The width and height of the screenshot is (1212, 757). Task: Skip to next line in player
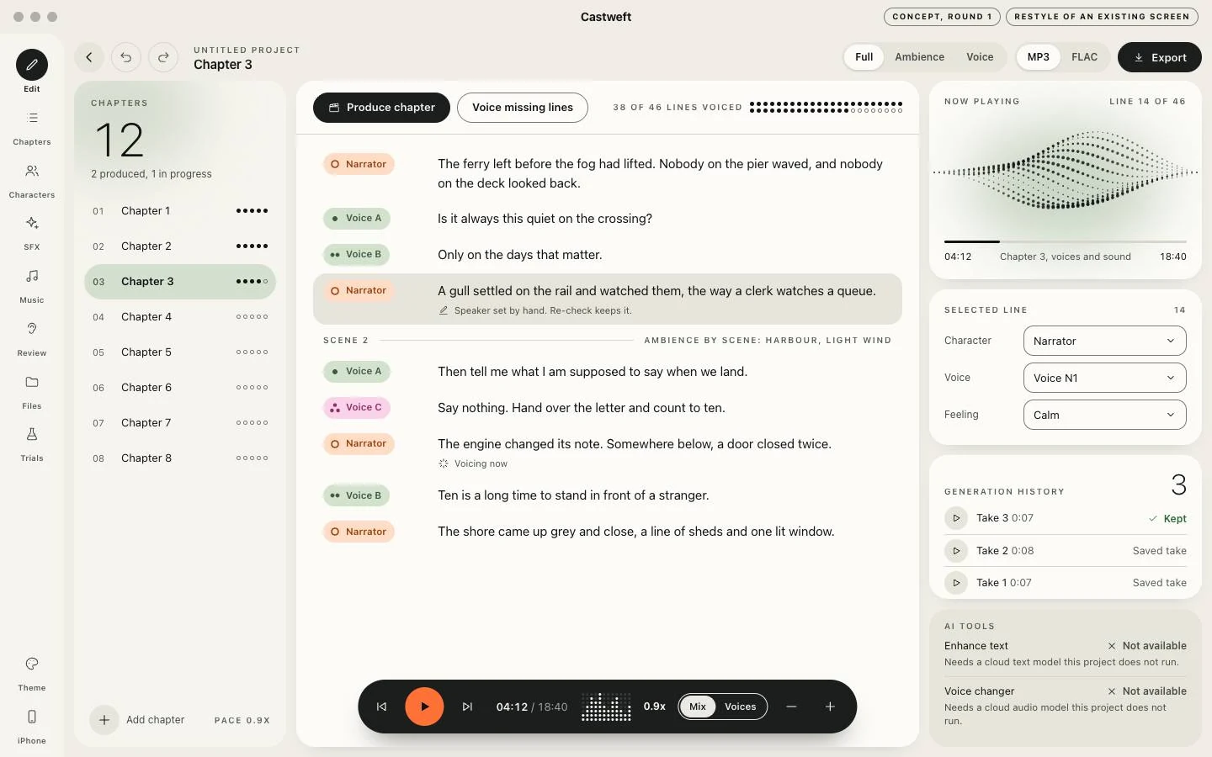point(467,707)
